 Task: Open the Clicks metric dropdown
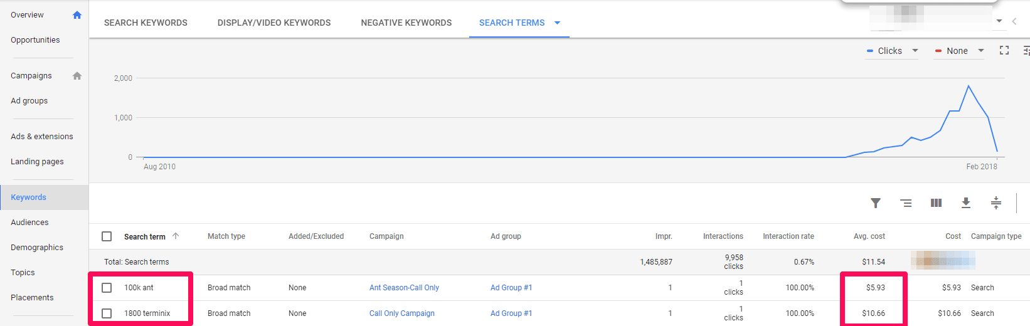click(x=892, y=51)
